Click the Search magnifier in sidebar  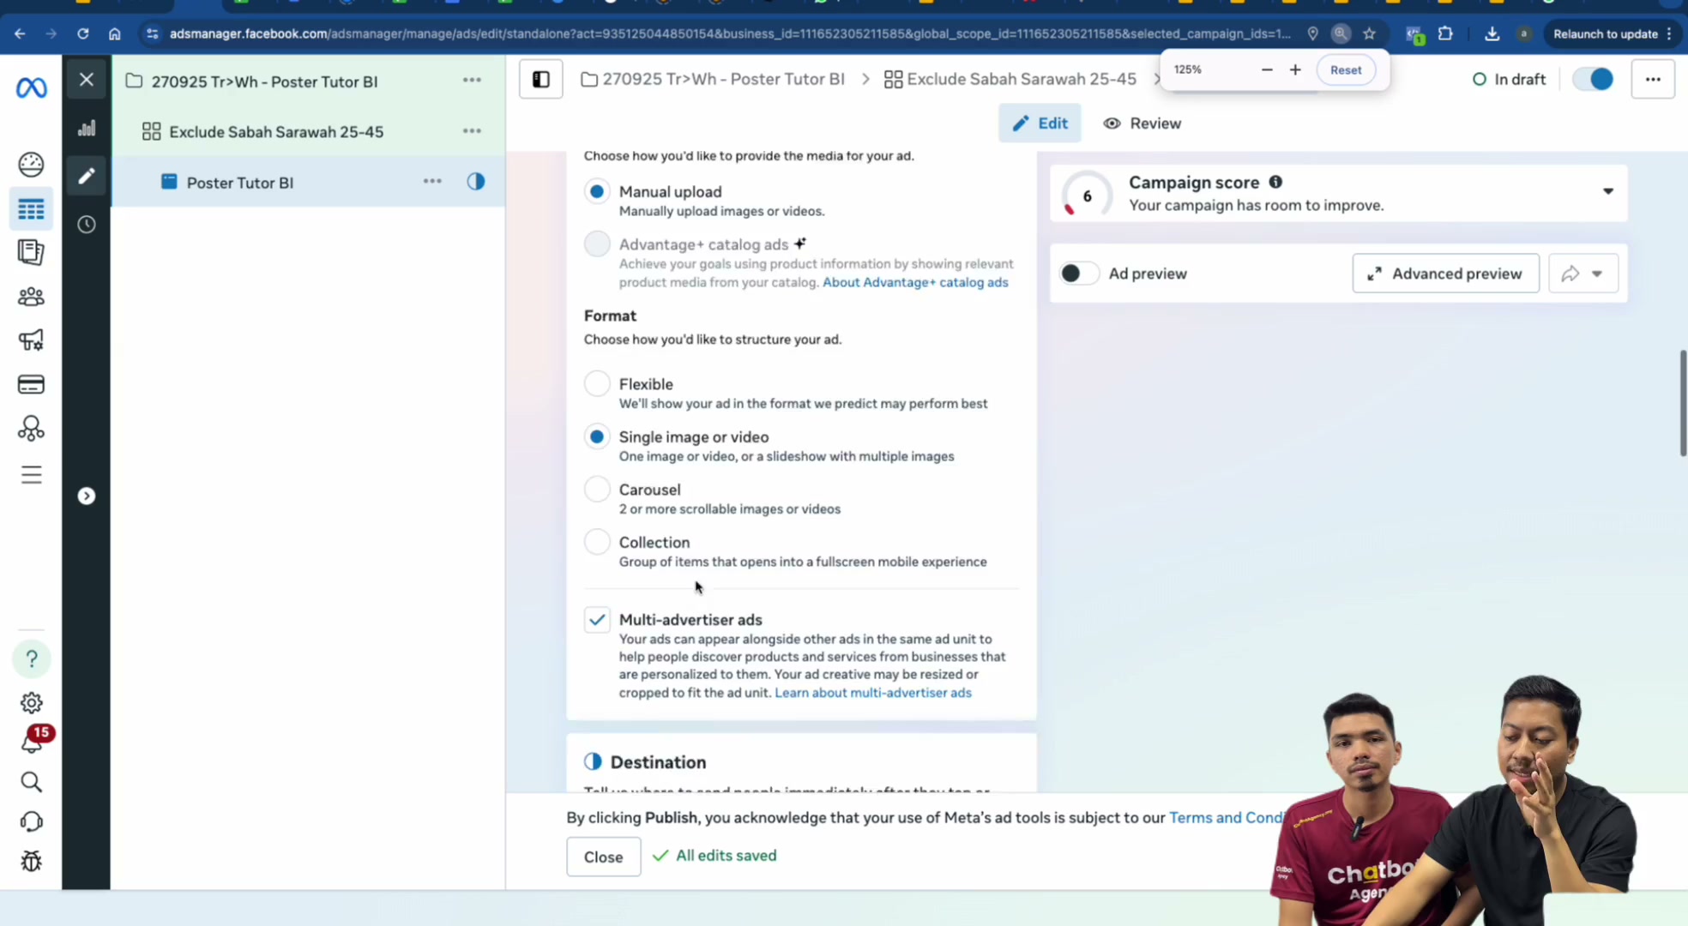[32, 782]
